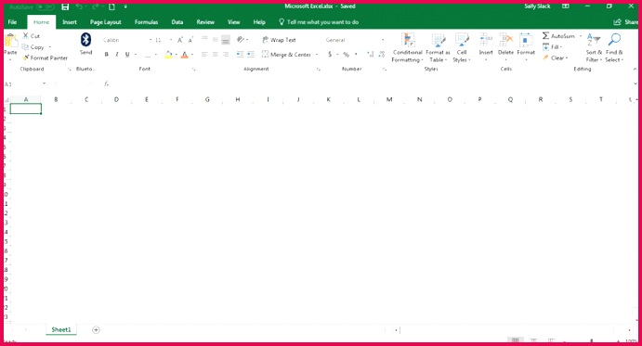The image size is (642, 346).
Task: Click the orientation text angle icon
Action: (241, 40)
